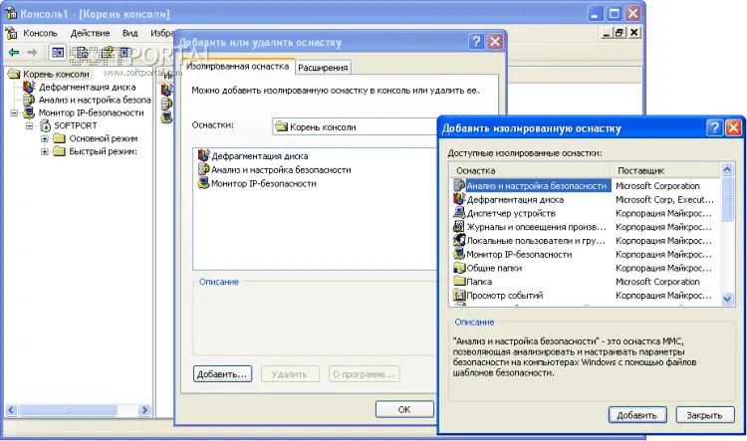Screen dimensions: 747x441
Task: Open the console system icon left of Консоль menu
Action: click(x=11, y=33)
